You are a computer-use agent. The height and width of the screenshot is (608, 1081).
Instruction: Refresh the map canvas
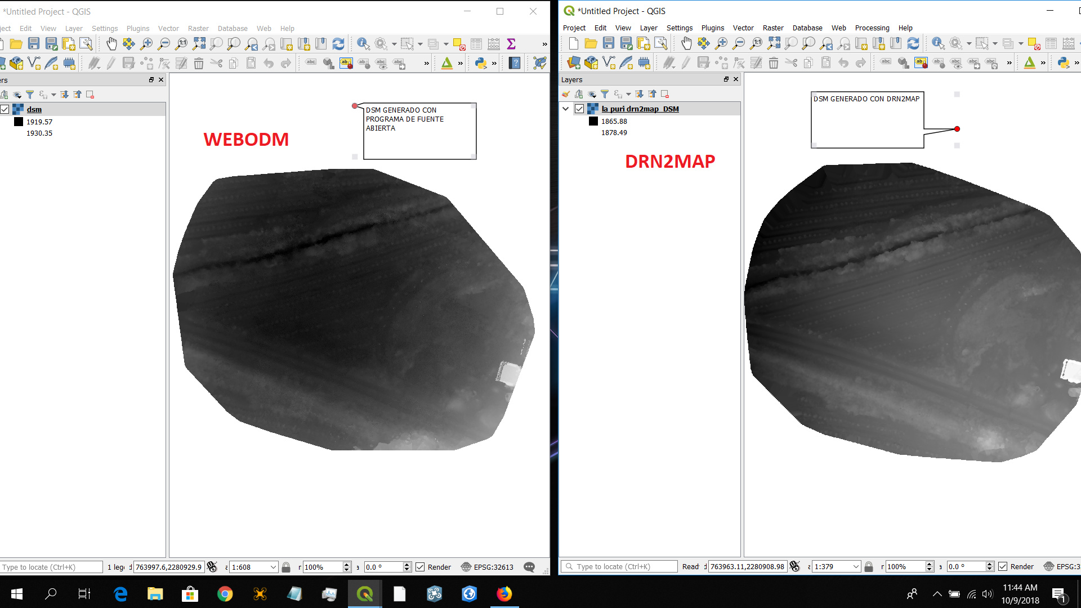pyautogui.click(x=914, y=43)
